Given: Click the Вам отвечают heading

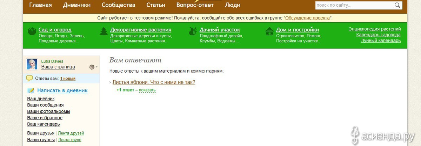Looking at the screenshot, I should (135, 60).
